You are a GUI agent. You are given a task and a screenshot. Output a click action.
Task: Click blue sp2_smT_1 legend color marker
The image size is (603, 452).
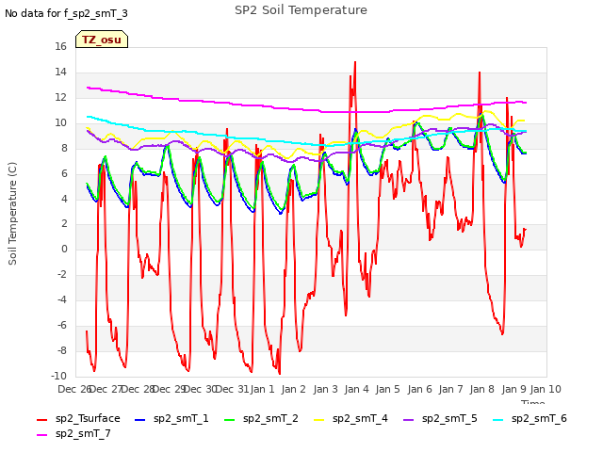tap(140, 420)
